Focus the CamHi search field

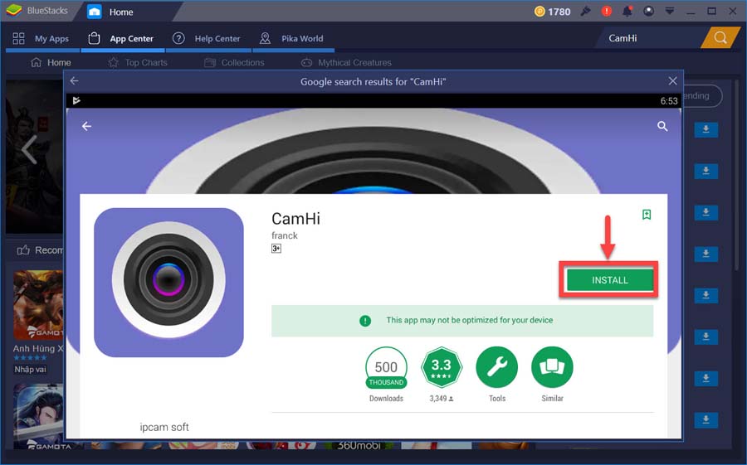649,38
